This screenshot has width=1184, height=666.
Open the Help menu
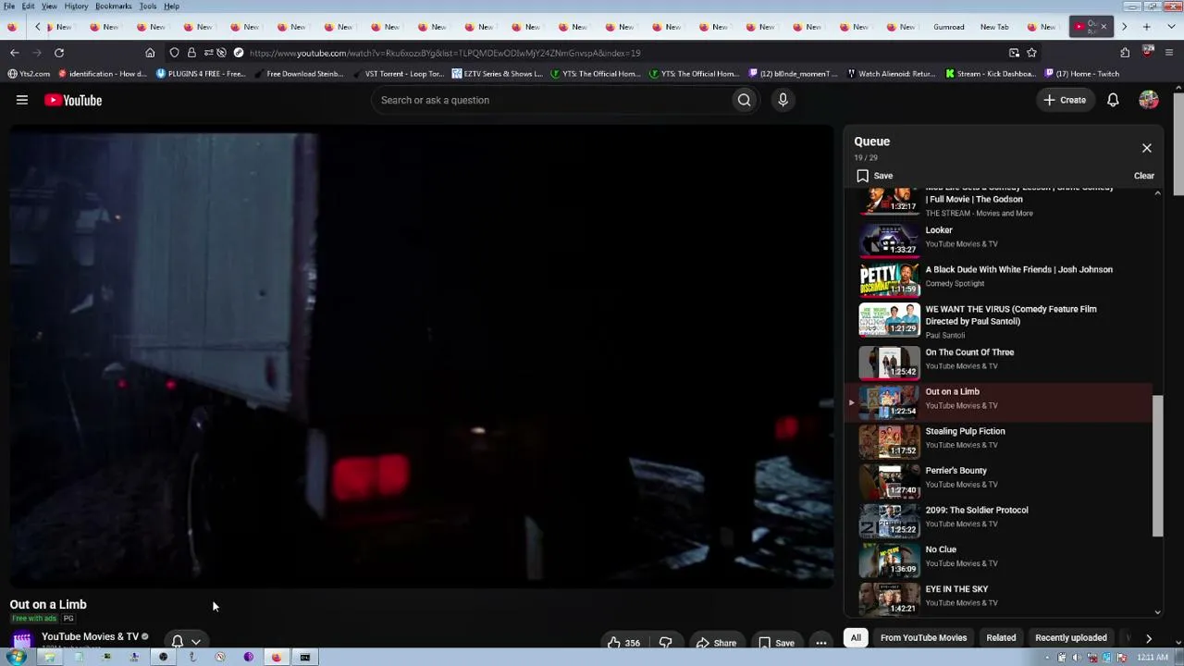pyautogui.click(x=171, y=6)
